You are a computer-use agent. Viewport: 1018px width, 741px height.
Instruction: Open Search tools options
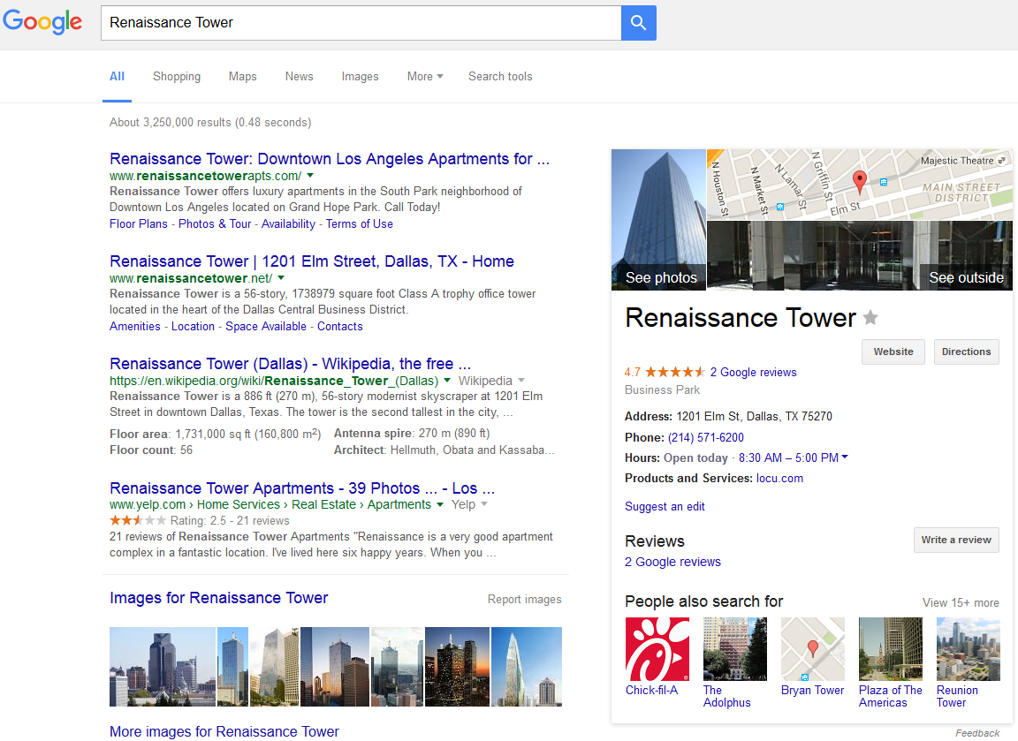[x=500, y=77]
